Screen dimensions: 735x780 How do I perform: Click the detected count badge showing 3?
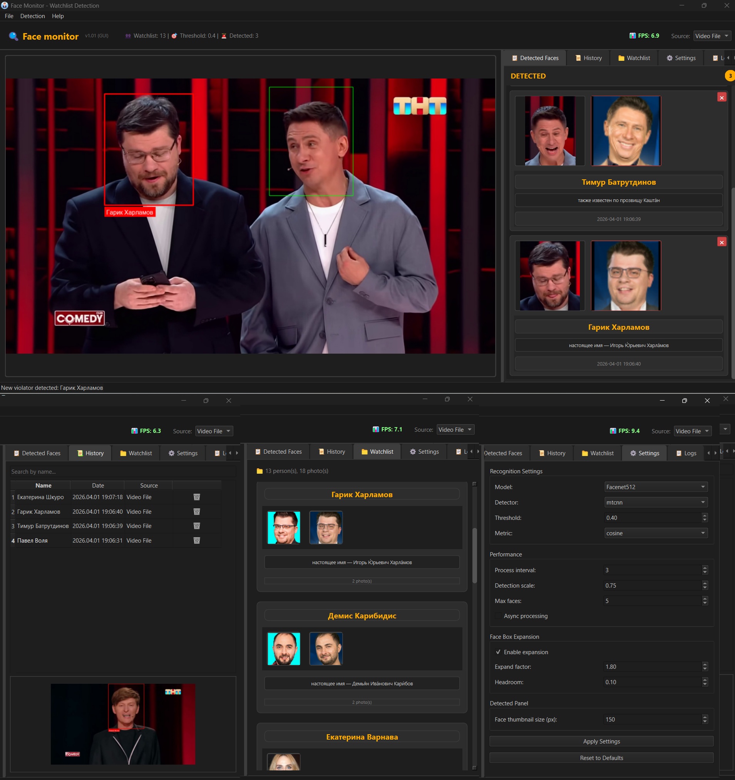pyautogui.click(x=730, y=76)
